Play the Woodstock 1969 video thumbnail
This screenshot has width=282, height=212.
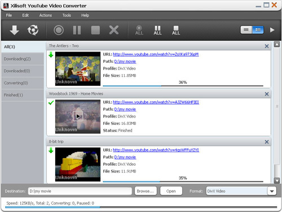point(78,116)
